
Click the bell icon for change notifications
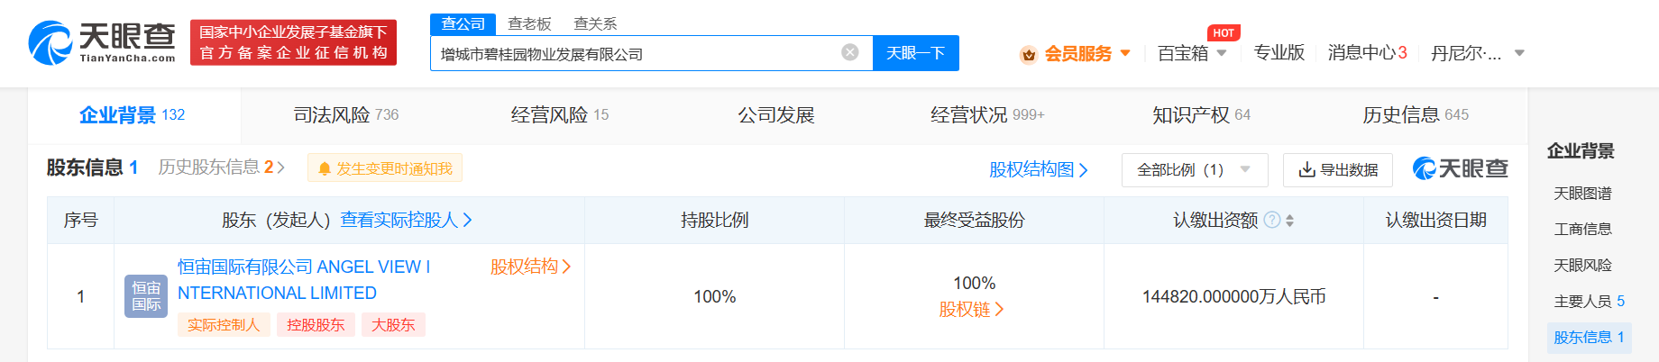(x=325, y=168)
